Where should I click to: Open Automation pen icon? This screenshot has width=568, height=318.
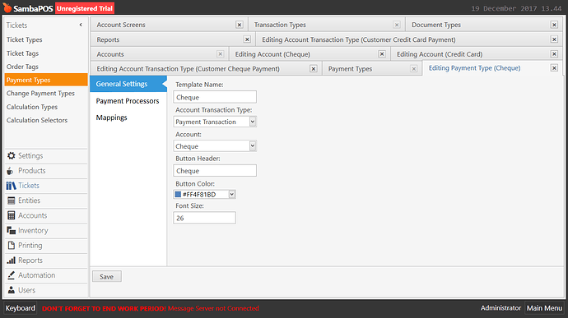(12, 275)
